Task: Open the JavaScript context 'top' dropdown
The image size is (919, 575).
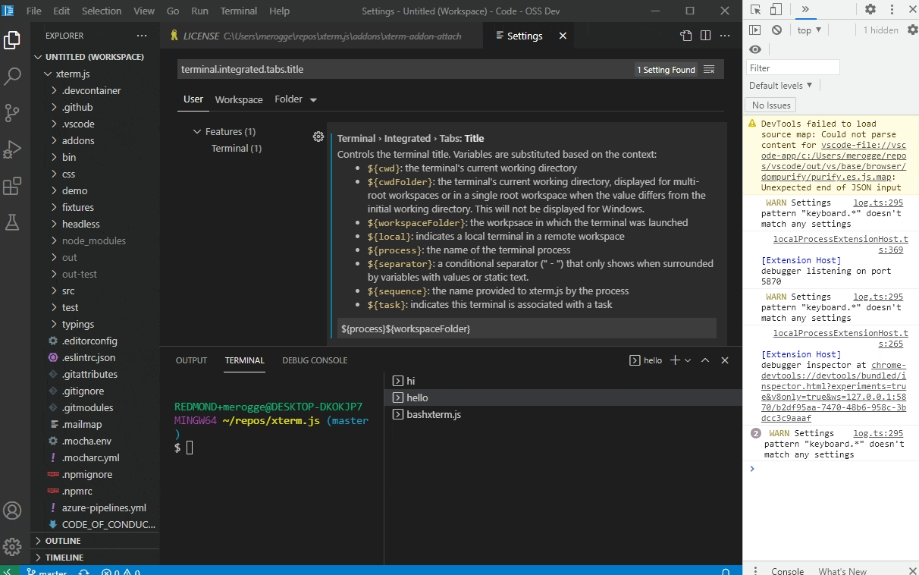Action: tap(809, 30)
